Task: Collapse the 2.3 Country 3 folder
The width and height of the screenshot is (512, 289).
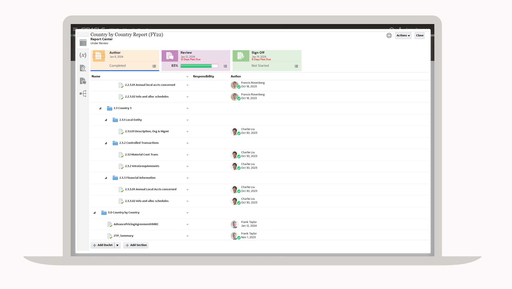Action: point(100,108)
